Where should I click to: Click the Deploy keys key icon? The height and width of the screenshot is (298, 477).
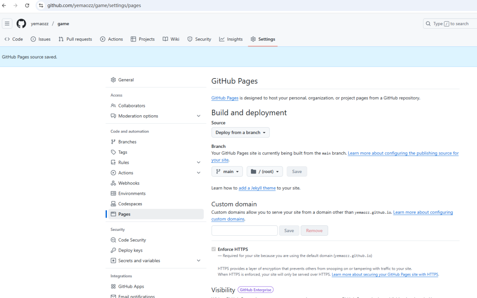click(x=113, y=250)
